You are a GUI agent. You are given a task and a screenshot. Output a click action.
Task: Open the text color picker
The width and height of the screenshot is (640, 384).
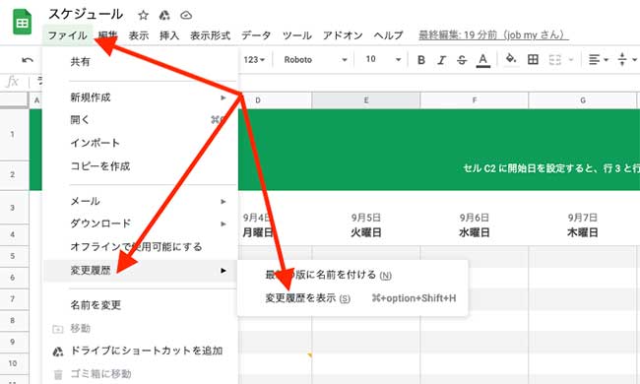click(482, 60)
